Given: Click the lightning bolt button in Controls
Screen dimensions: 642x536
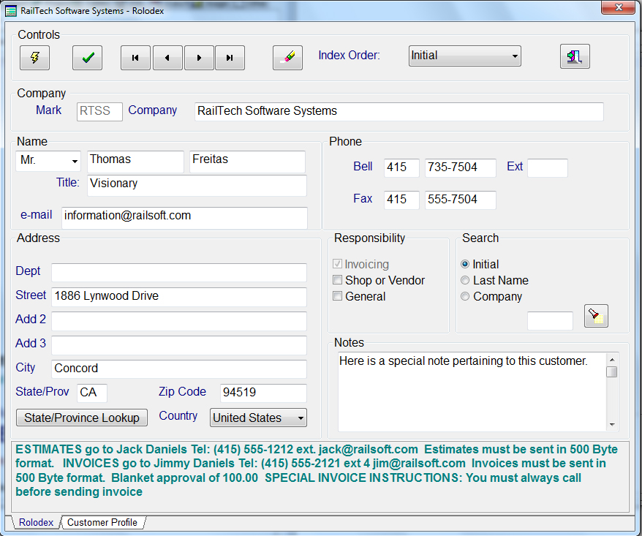Looking at the screenshot, I should pos(34,58).
